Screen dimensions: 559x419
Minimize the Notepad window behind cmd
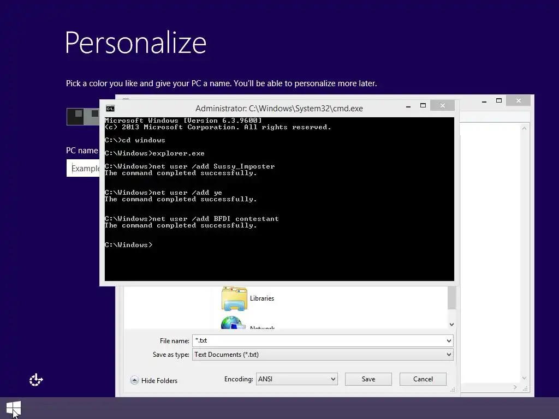point(484,101)
